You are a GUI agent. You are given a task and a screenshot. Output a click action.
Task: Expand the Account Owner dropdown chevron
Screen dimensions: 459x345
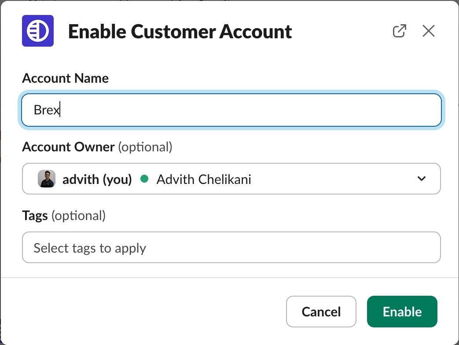pos(421,179)
